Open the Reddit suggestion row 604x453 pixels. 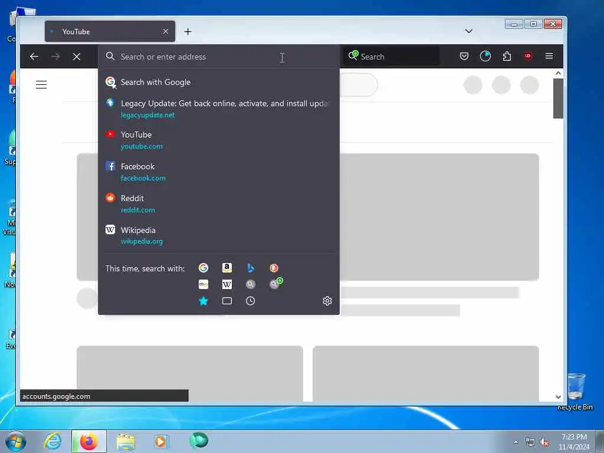[219, 203]
